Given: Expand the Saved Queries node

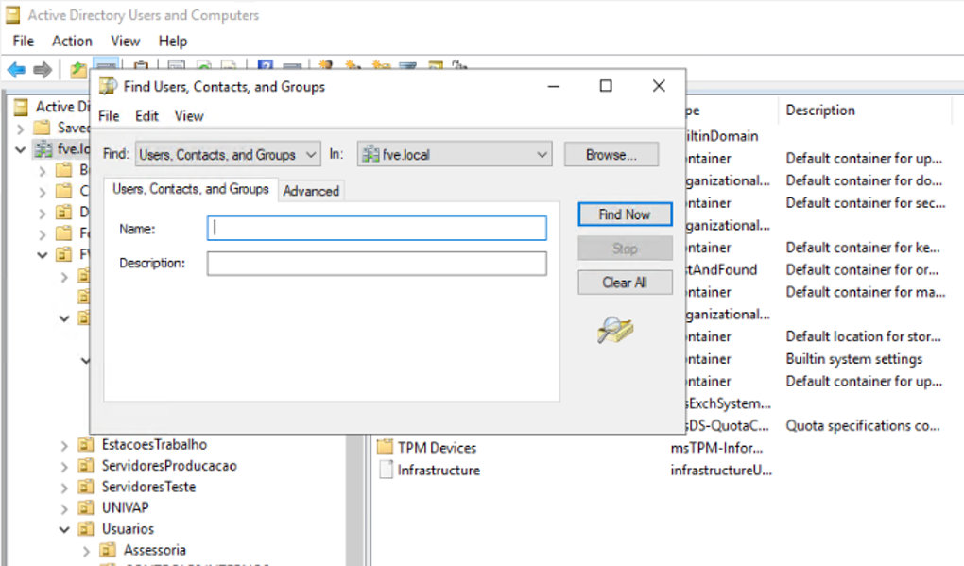Looking at the screenshot, I should (x=20, y=129).
